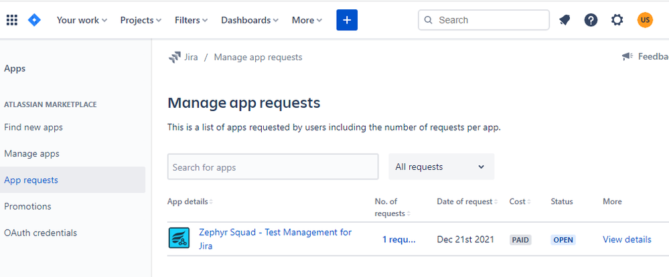
Task: Click the Jira diamond logo
Action: click(x=34, y=20)
